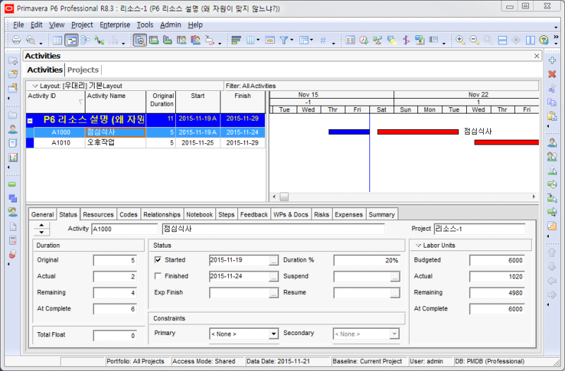Show the Activity Table view
Screen dimensions: 565x371
(57, 40)
